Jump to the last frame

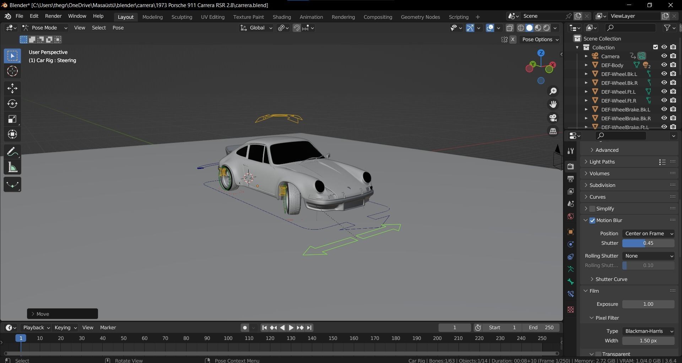pyautogui.click(x=309, y=328)
